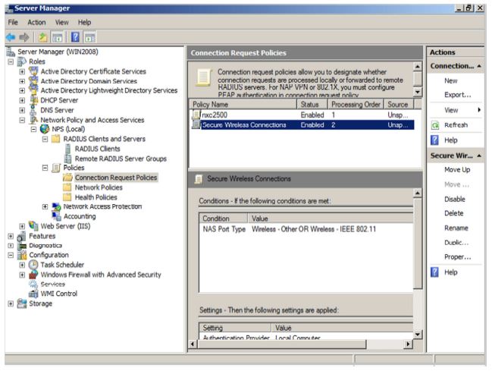Click Move Up in Actions pane
Image resolution: width=492 pixels, height=371 pixels.
458,169
